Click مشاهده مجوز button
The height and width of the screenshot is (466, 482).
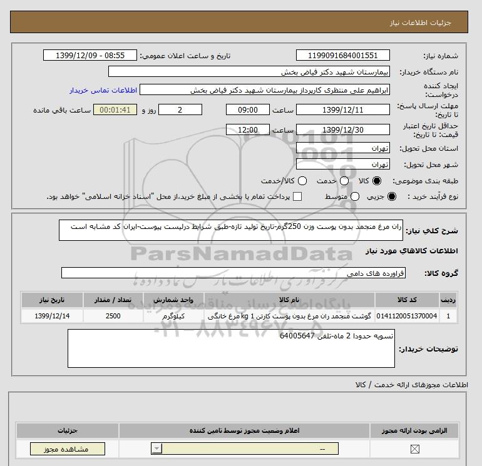point(68,448)
